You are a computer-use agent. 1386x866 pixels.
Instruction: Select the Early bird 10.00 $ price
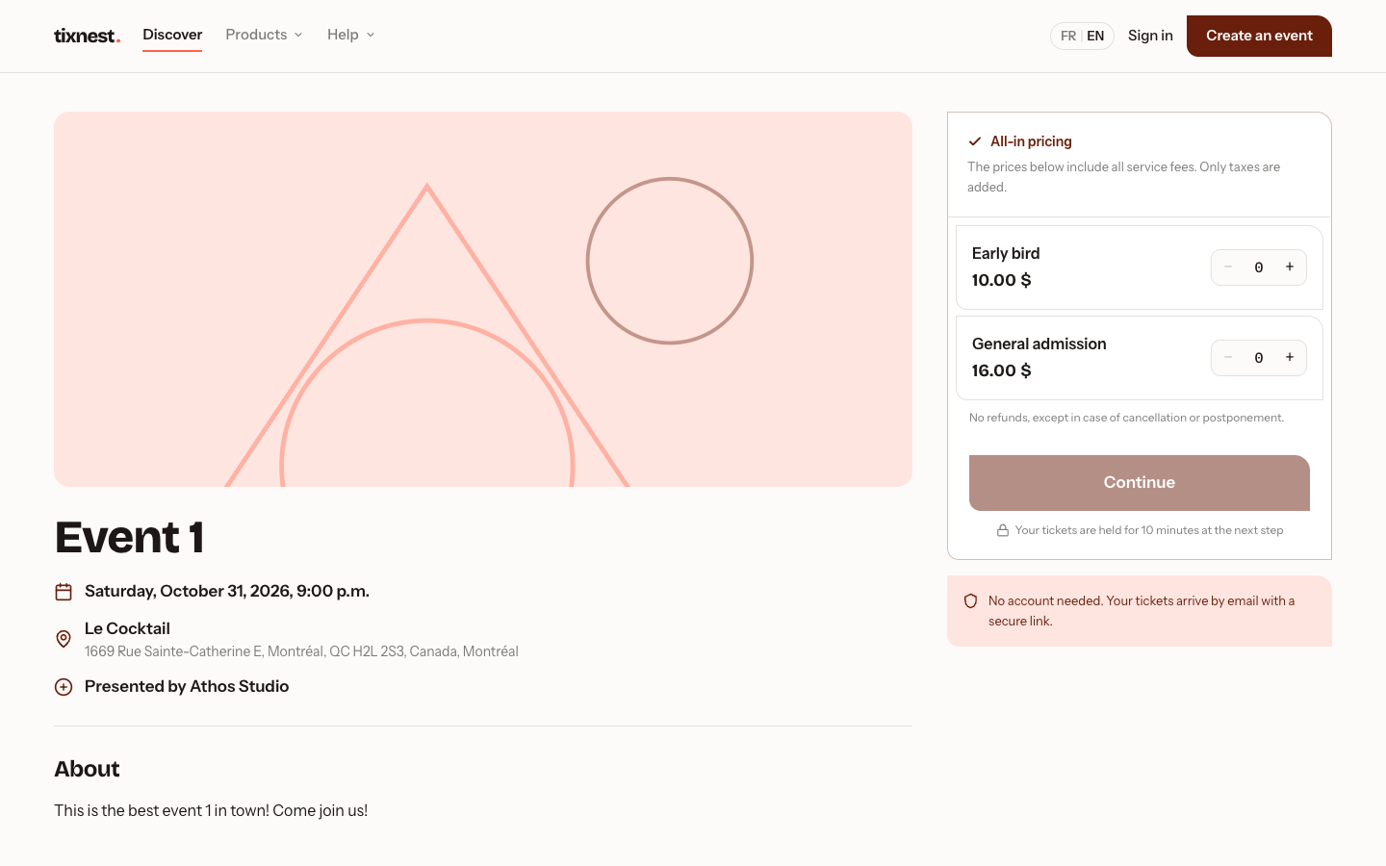point(1001,280)
